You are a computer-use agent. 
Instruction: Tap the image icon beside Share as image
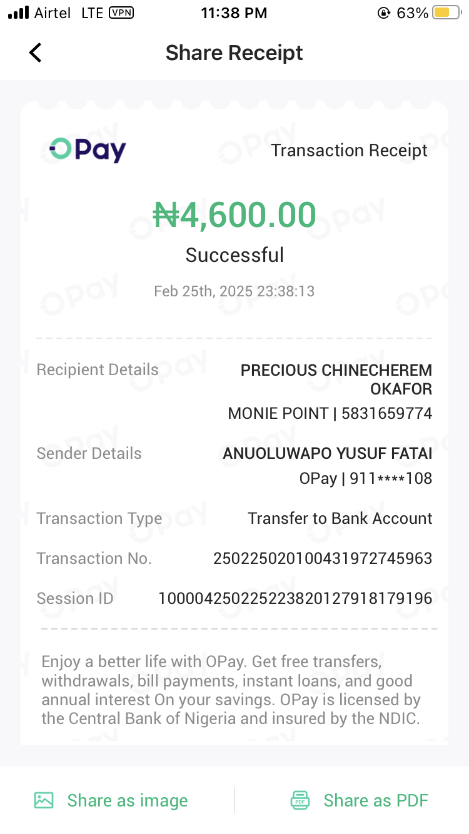tap(44, 800)
